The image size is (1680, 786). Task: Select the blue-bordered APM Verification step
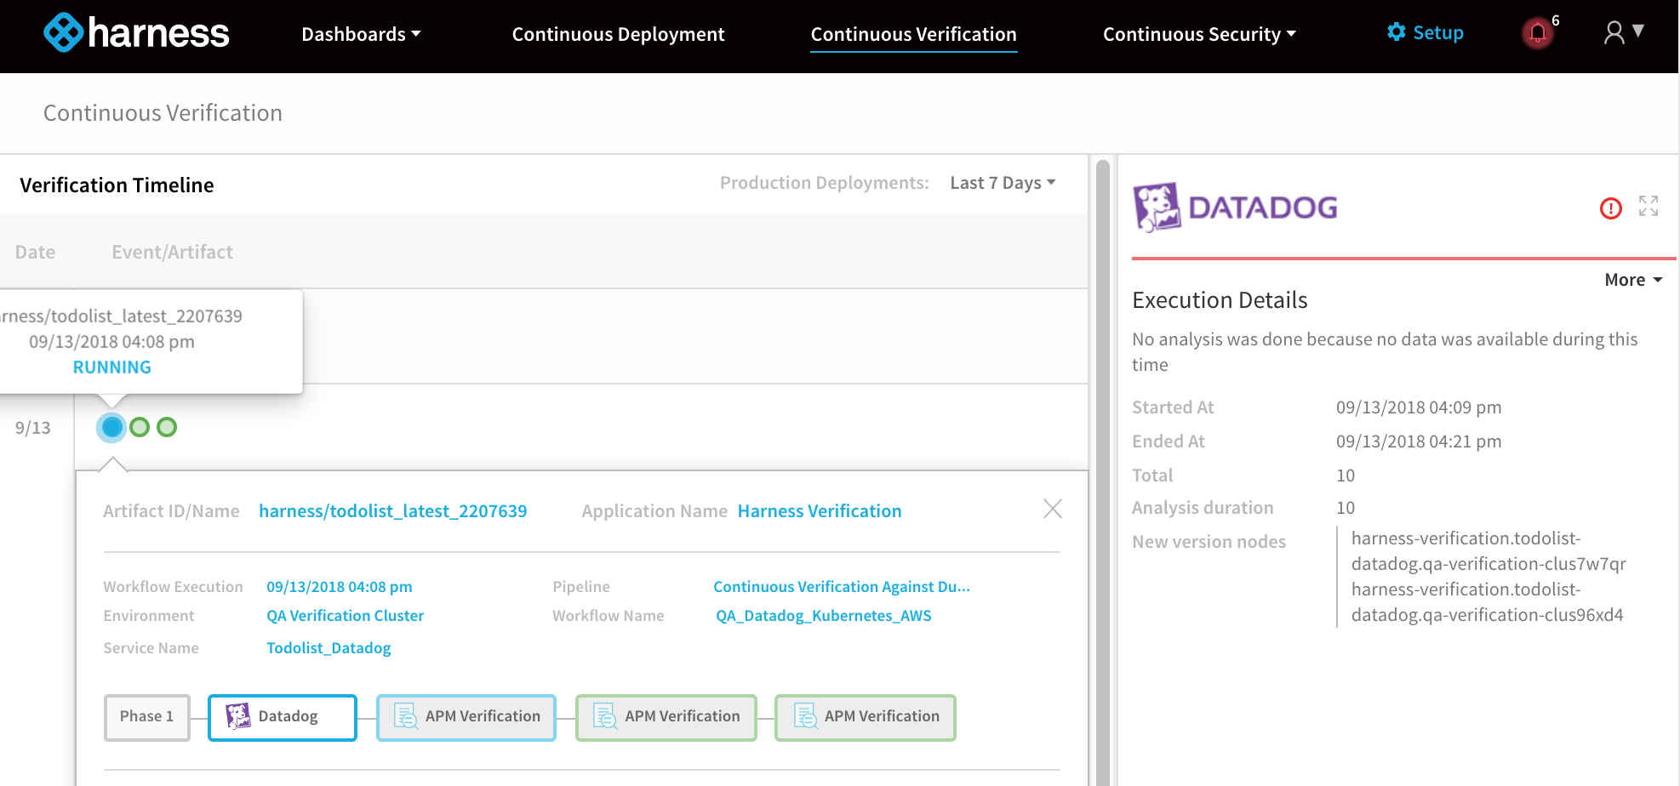466,717
